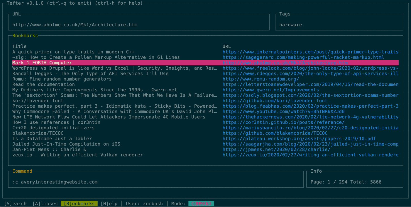The width and height of the screenshot is (411, 207).
Task: Open the [H]elp tab
Action: click(x=109, y=204)
